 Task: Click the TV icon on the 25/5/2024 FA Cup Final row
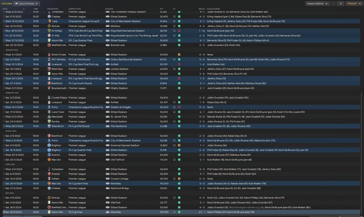point(174,212)
